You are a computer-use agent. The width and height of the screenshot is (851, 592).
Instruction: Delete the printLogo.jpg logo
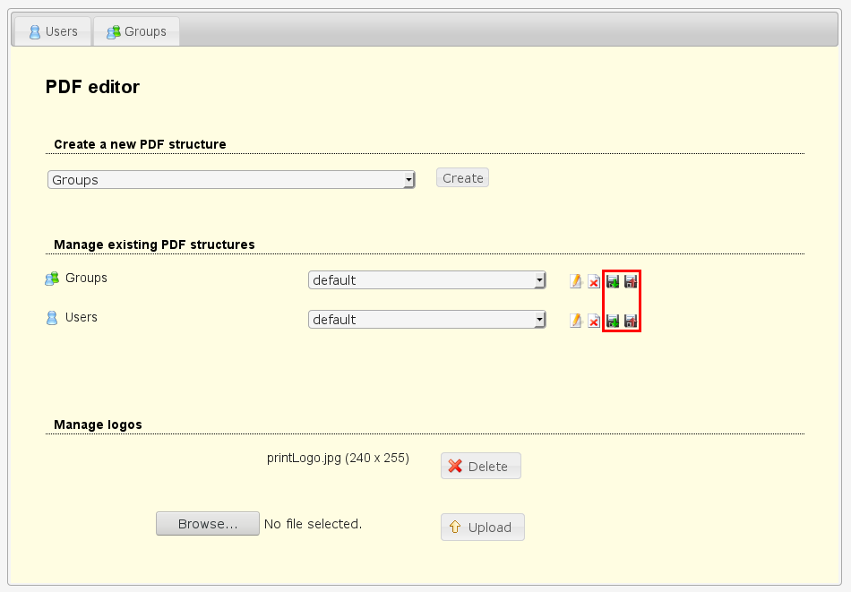coord(480,466)
